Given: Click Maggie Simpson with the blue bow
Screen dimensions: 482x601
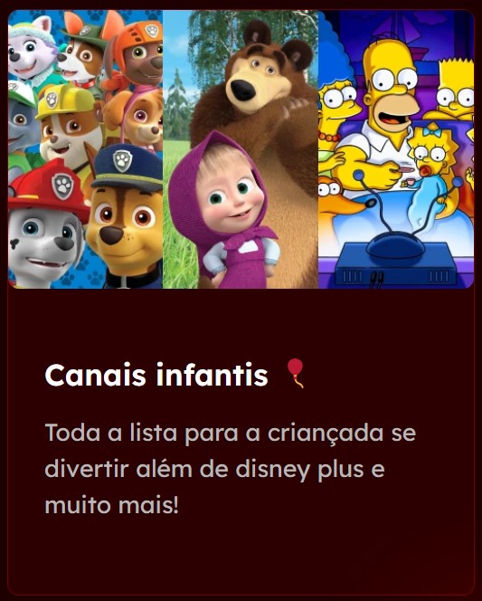Looking at the screenshot, I should pyautogui.click(x=432, y=151).
